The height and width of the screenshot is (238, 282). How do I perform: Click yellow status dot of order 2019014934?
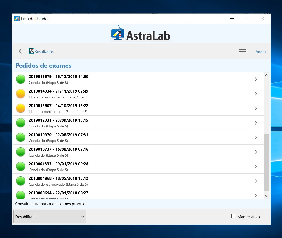[21, 94]
